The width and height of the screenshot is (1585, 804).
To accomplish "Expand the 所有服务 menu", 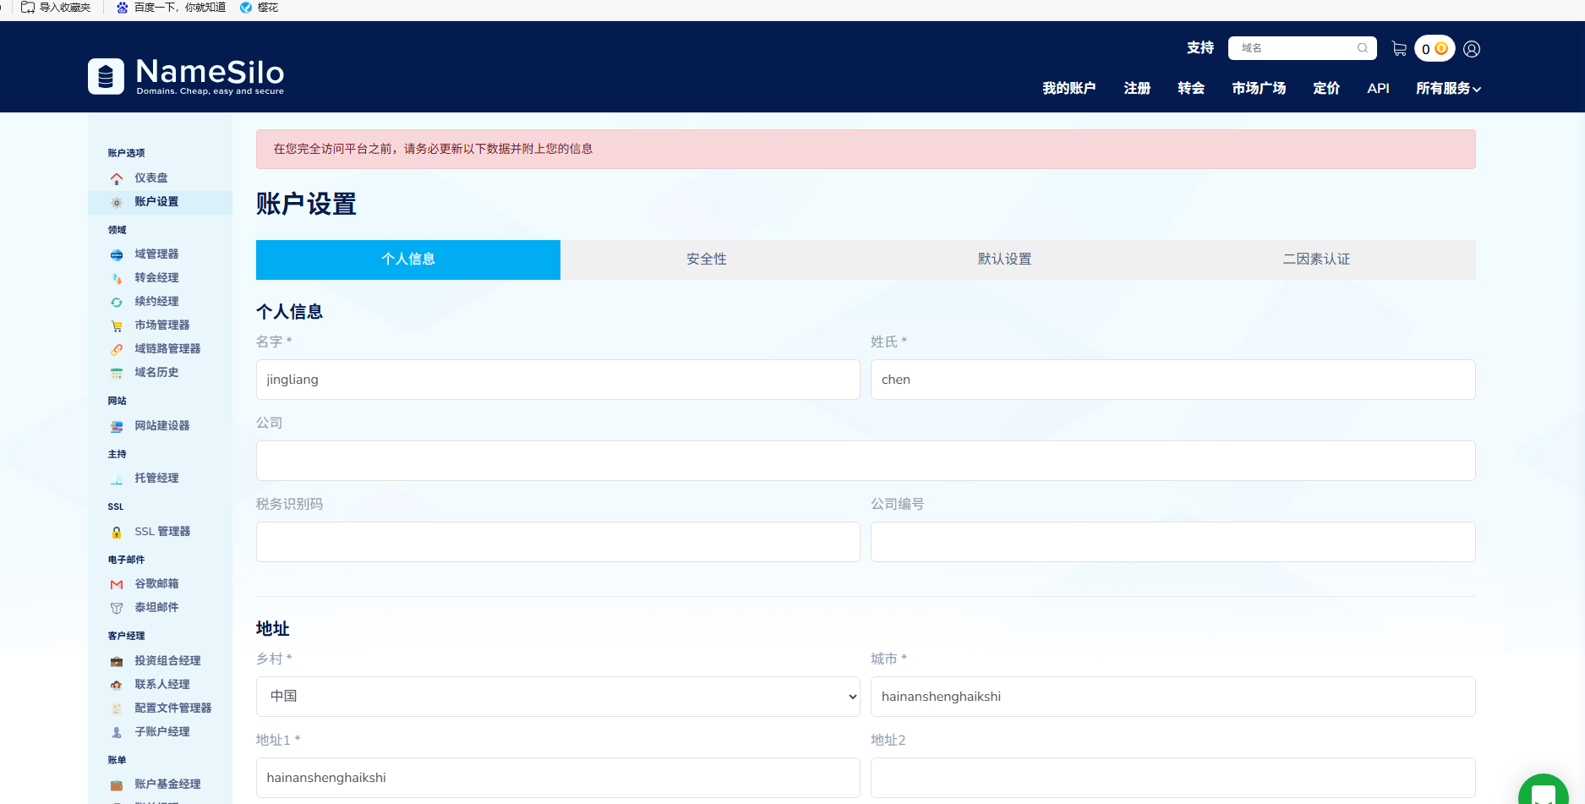I will pyautogui.click(x=1448, y=88).
